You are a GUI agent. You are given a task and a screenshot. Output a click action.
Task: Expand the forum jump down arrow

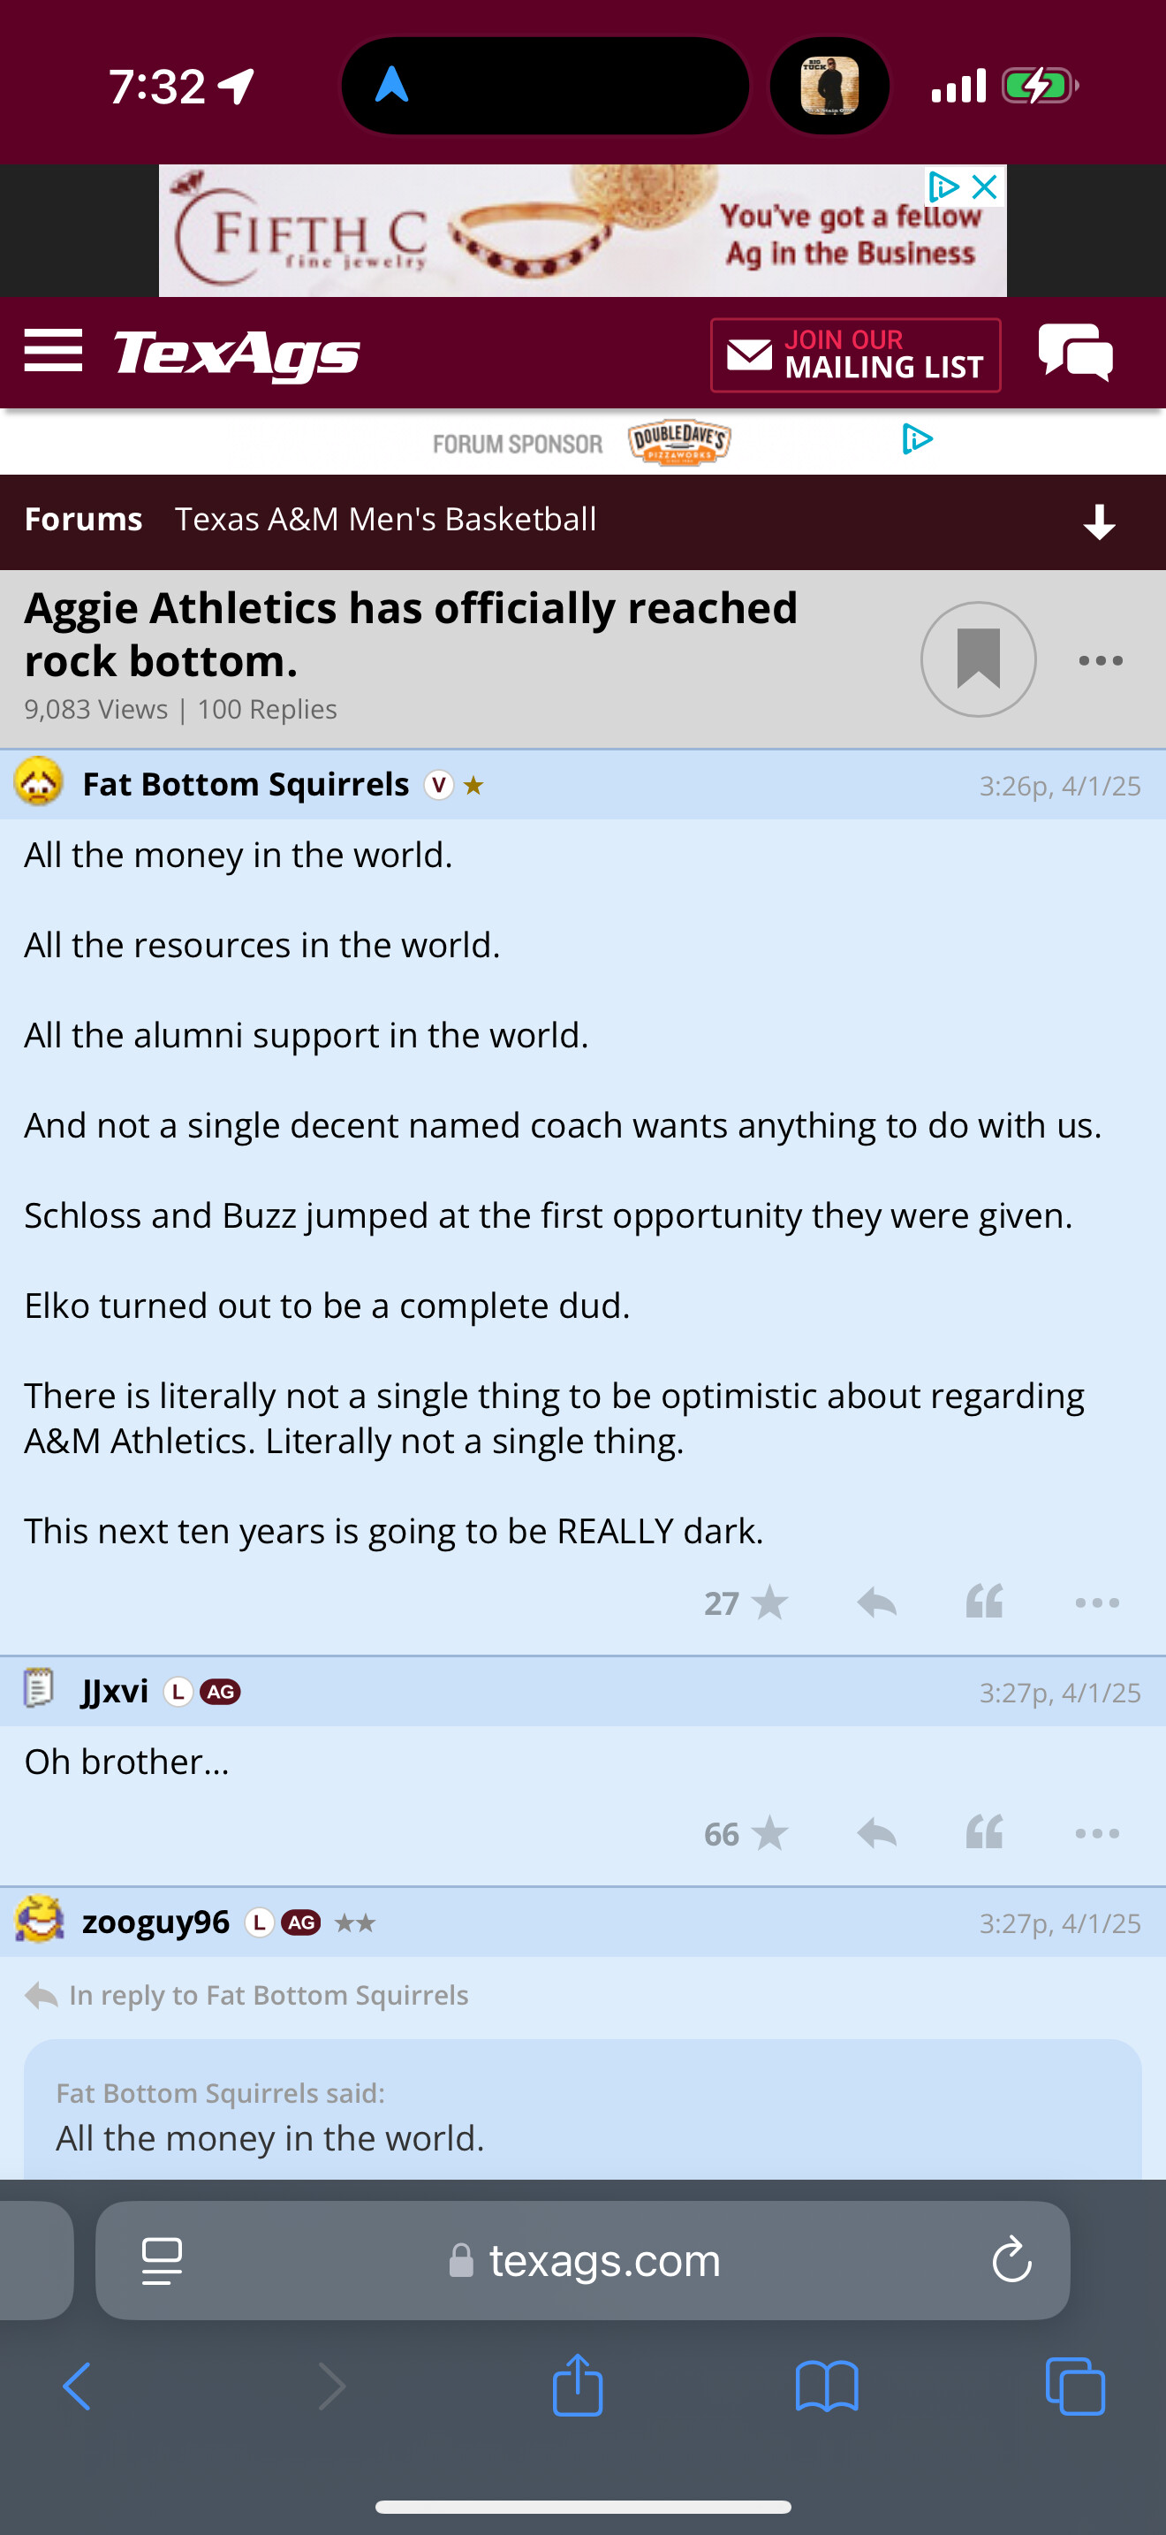1099,521
